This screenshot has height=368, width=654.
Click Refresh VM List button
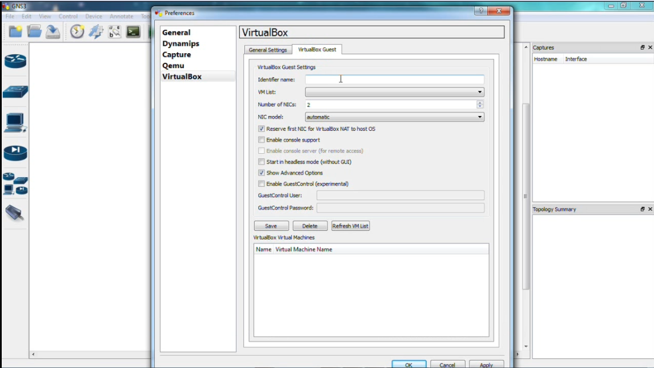[x=350, y=226]
